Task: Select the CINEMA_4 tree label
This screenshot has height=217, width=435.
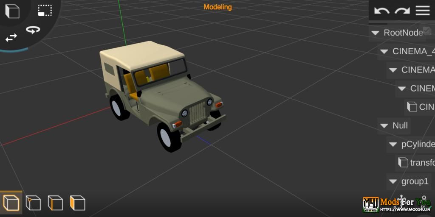Action: [x=414, y=51]
